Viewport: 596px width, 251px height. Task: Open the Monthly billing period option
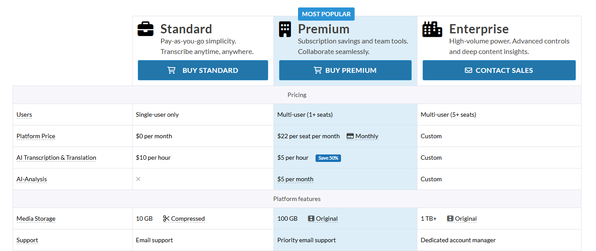[x=366, y=136]
